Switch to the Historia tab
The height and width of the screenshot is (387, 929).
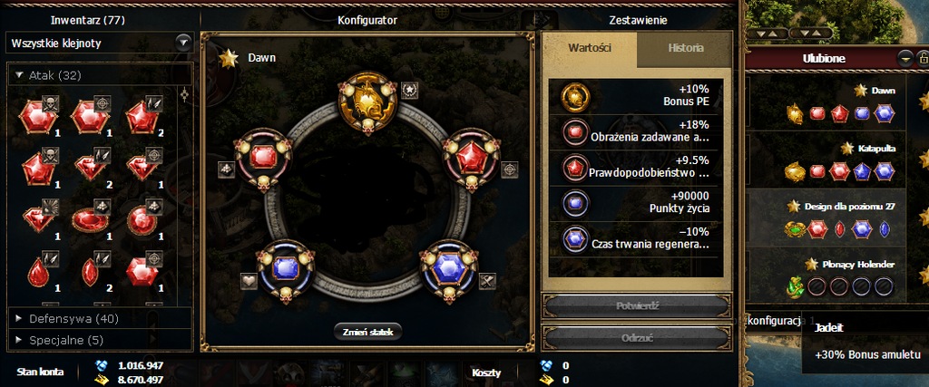[685, 49]
